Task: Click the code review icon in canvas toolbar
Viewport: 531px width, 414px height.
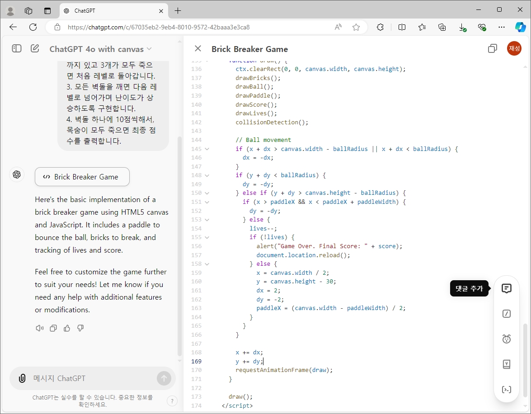Action: [506, 314]
